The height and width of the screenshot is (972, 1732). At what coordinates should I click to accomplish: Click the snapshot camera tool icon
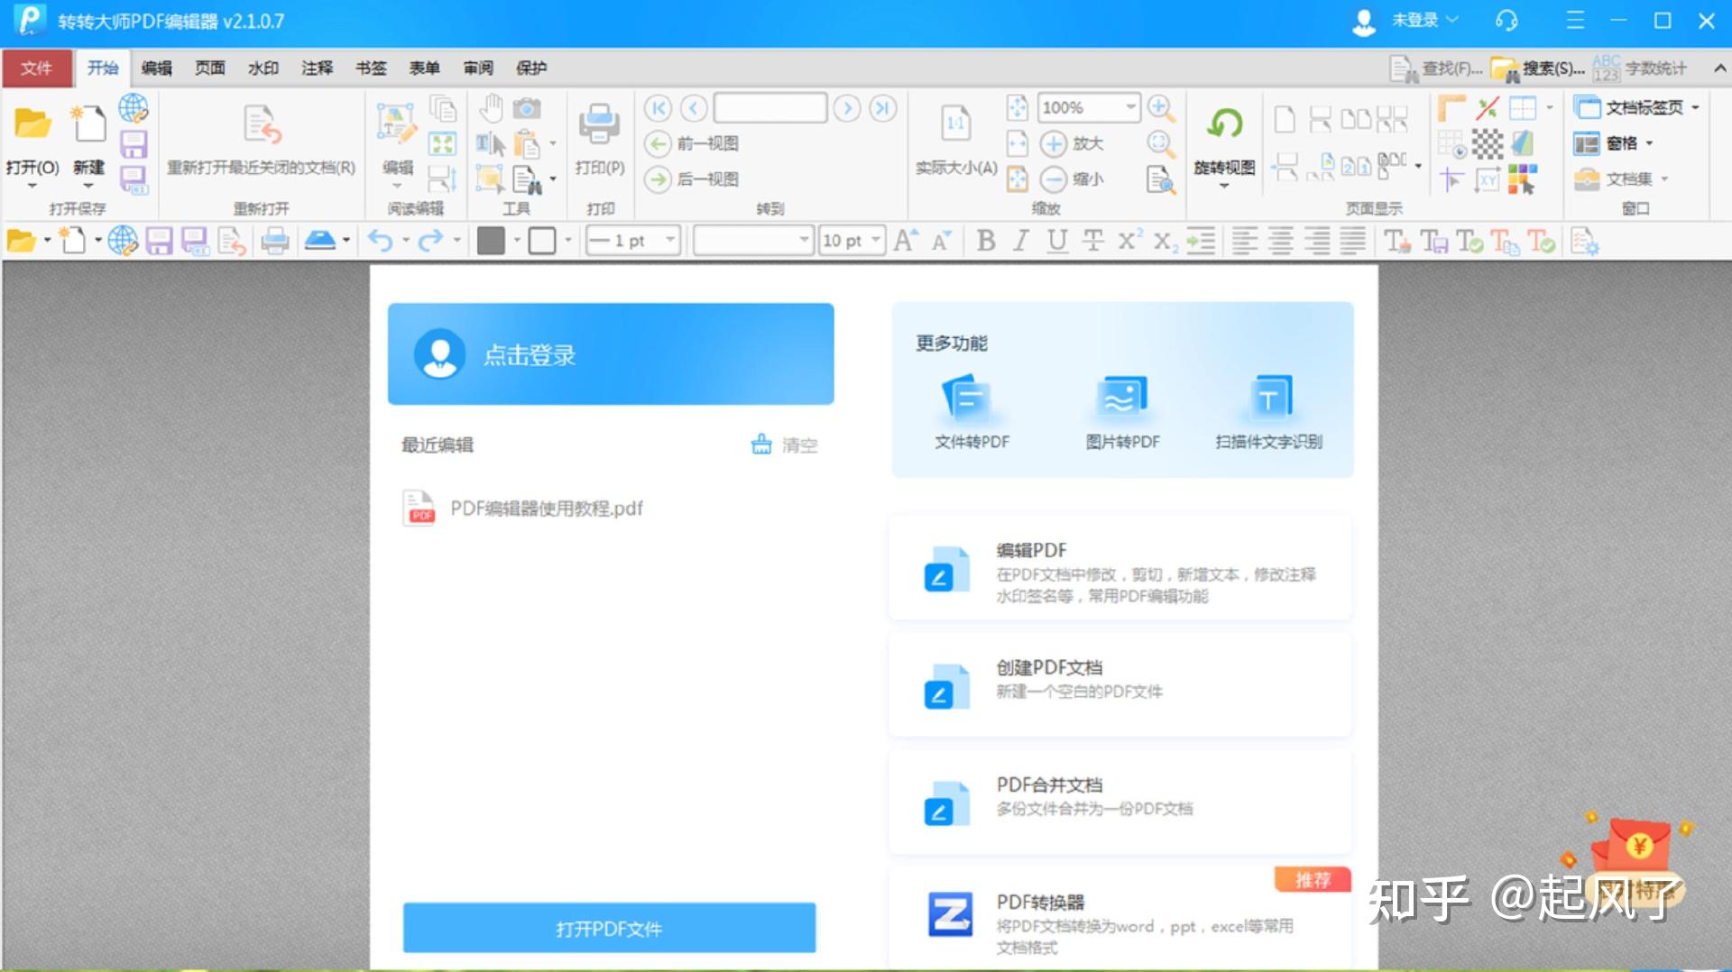click(x=527, y=109)
